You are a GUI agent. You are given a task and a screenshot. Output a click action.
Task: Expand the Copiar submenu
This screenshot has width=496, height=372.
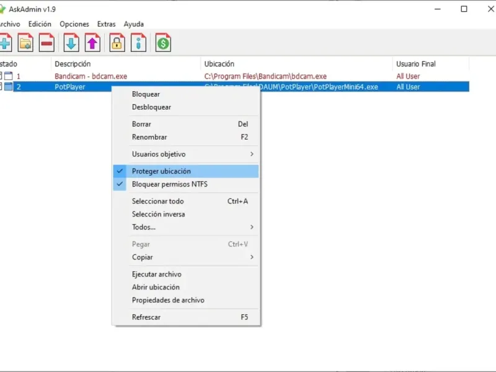(186, 257)
